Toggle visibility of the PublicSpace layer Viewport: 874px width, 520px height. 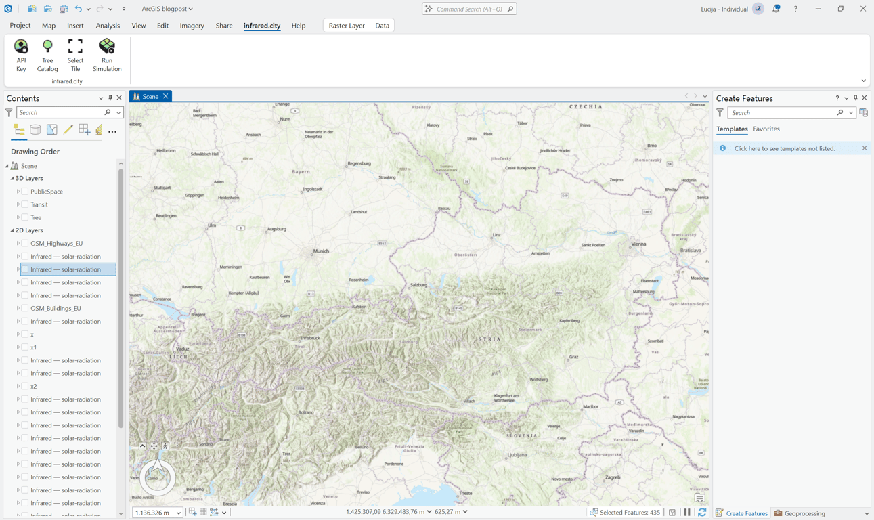click(25, 192)
